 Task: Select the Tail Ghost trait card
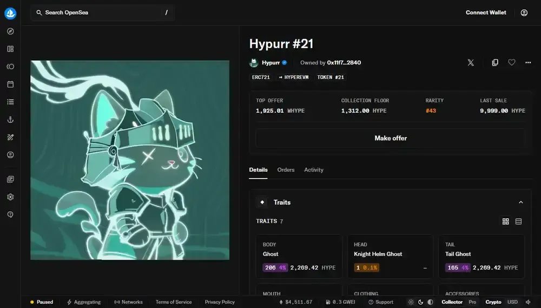[481, 257]
